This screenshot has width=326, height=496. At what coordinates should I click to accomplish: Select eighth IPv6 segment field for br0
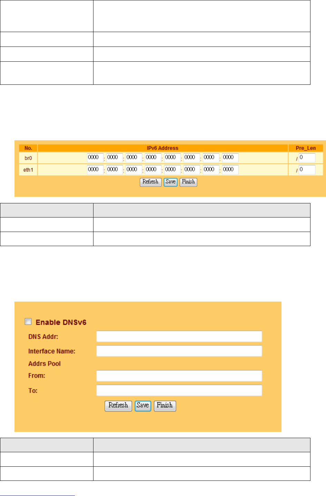(230, 158)
